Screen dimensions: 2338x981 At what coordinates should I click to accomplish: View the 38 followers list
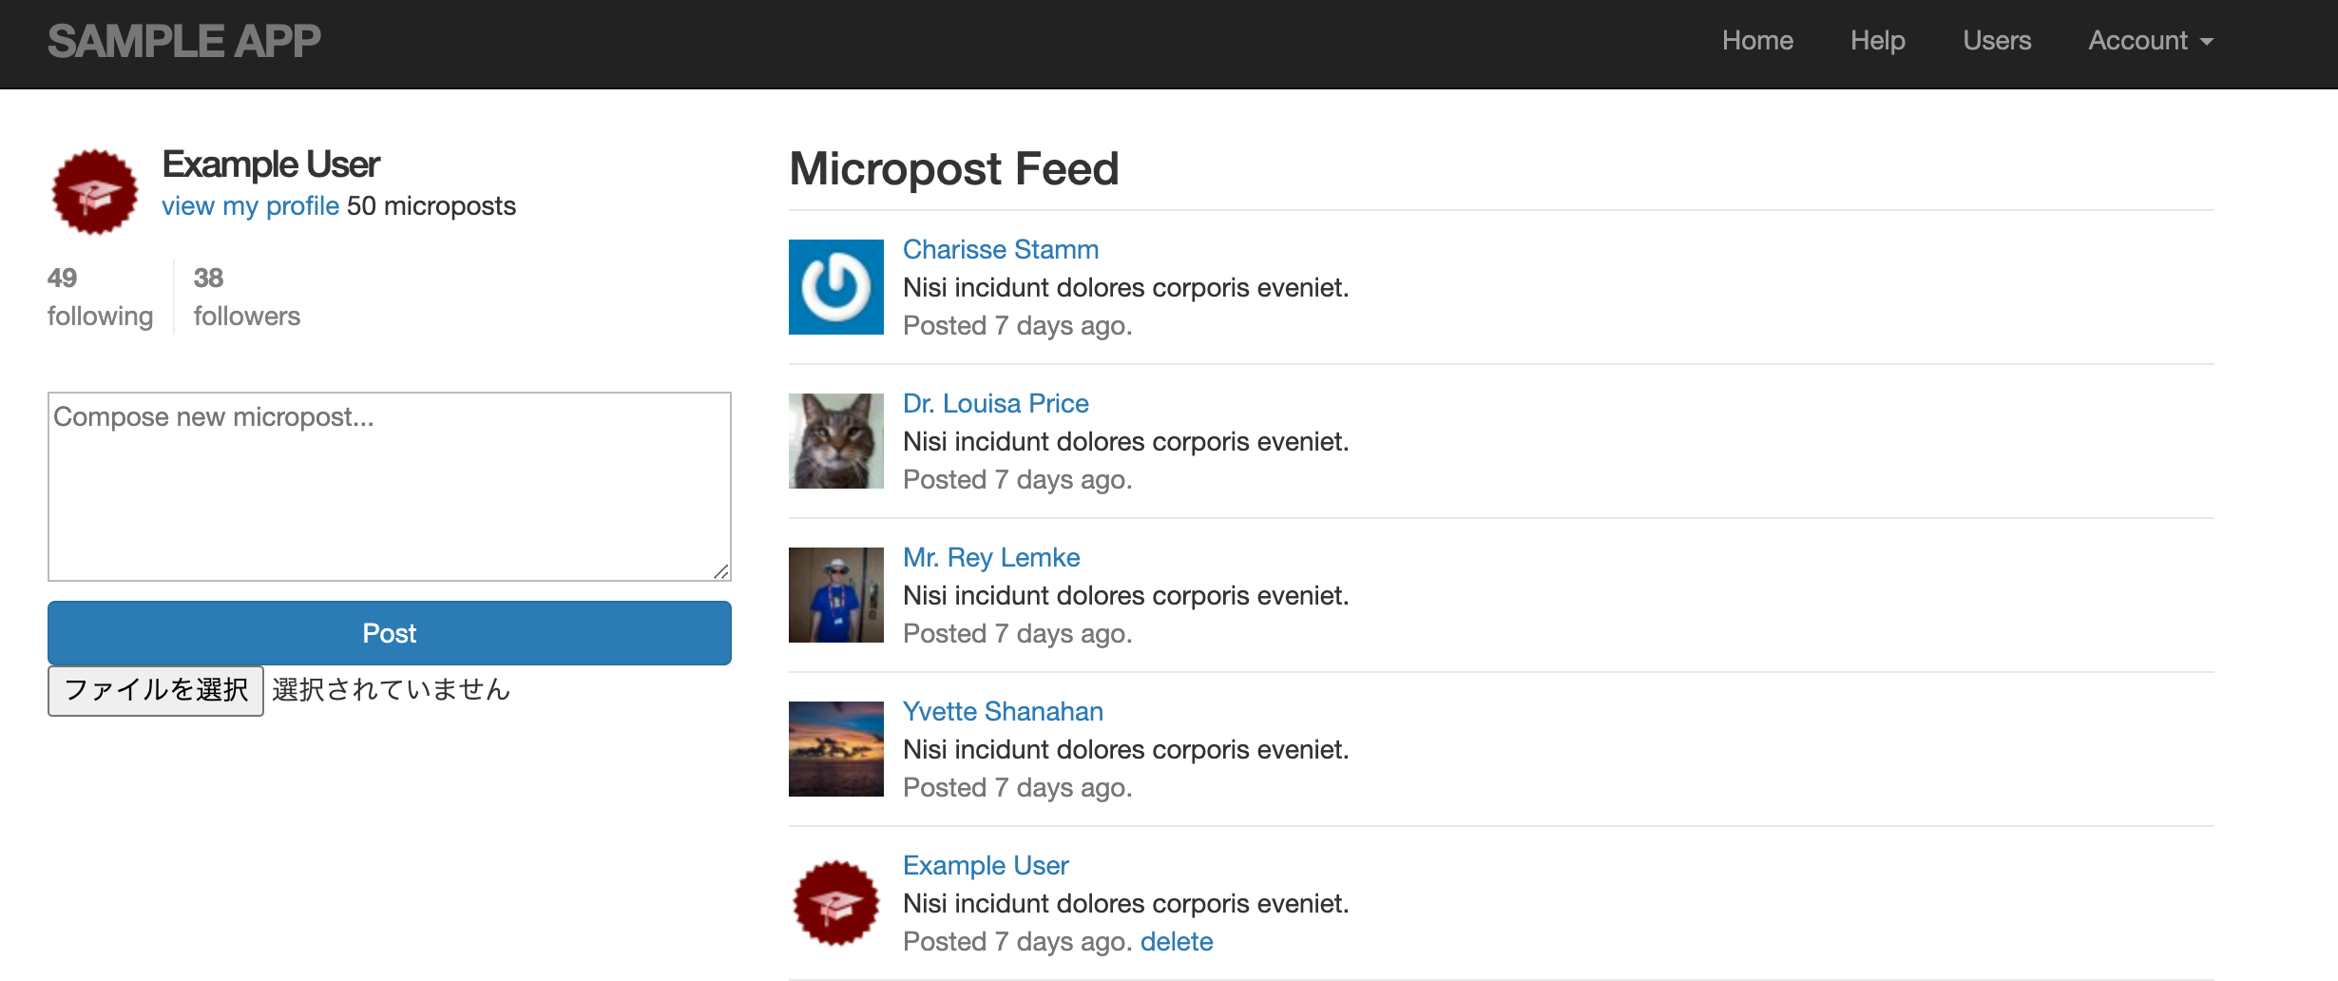246,297
